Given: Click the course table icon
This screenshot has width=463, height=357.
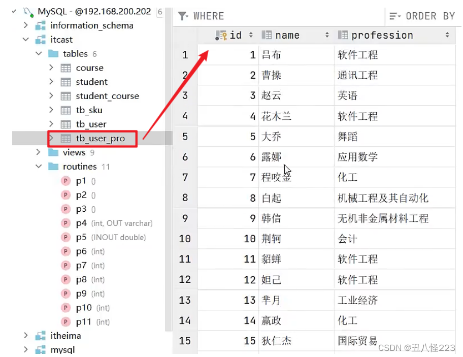Looking at the screenshot, I should [66, 68].
